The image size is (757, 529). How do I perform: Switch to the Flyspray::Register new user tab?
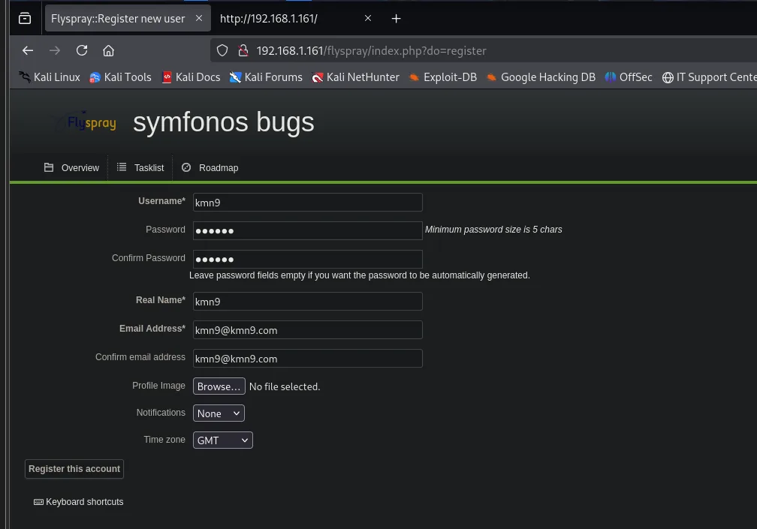point(128,18)
